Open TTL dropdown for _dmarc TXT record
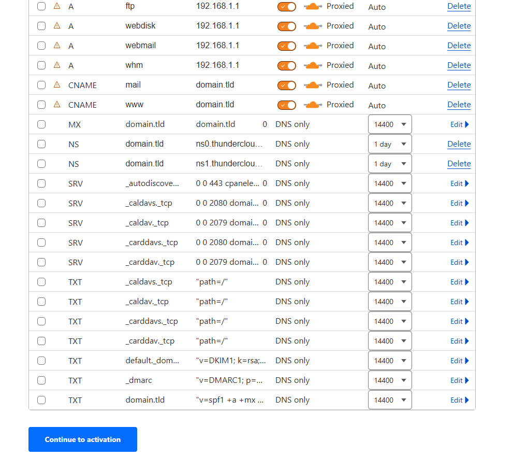 coord(390,380)
